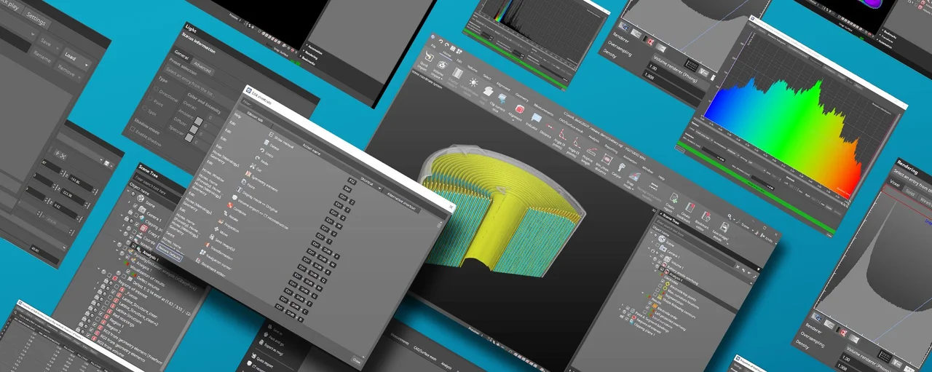Click the Specular color swatch

click(189, 138)
